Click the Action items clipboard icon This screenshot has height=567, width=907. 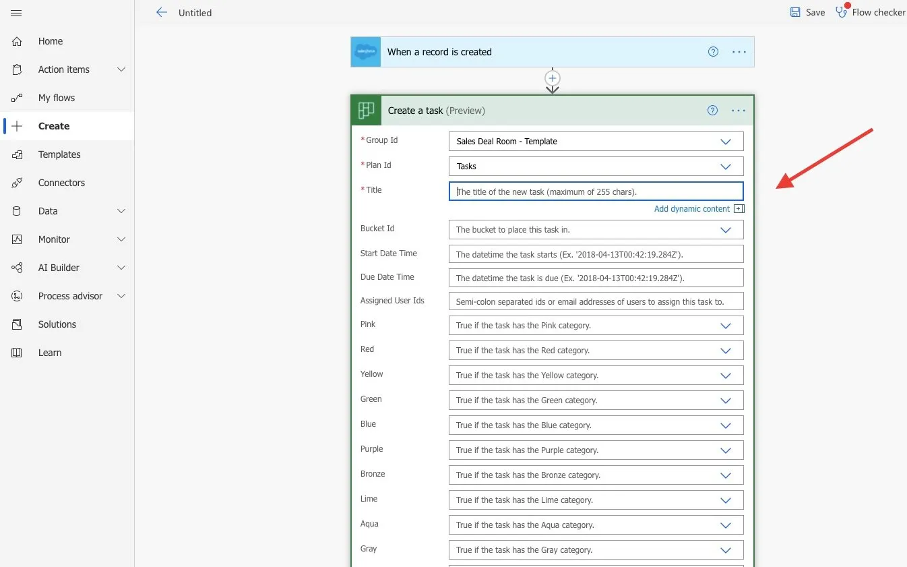pos(17,69)
